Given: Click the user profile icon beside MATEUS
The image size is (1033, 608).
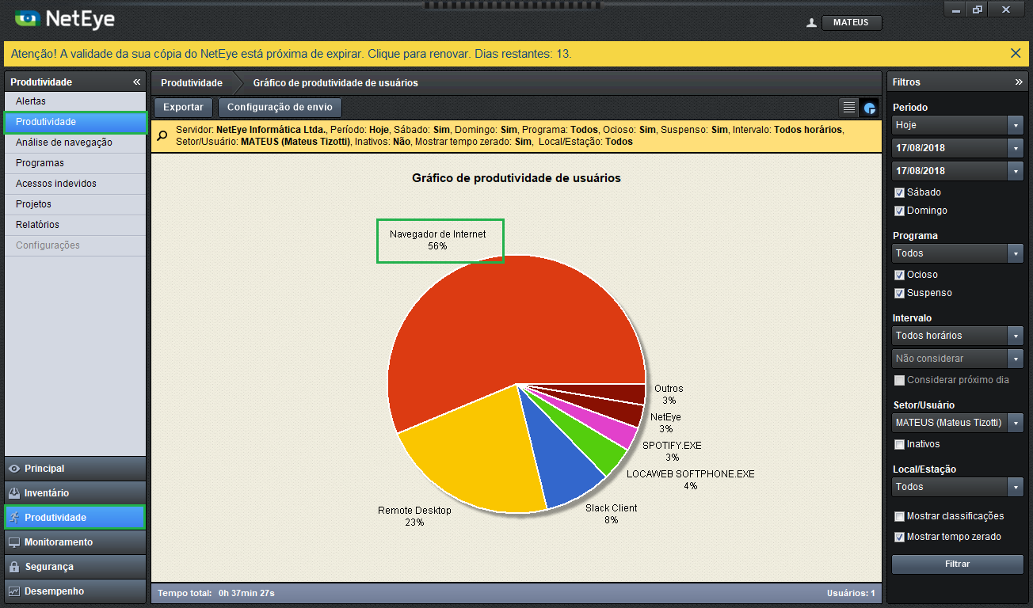Looking at the screenshot, I should [x=811, y=23].
